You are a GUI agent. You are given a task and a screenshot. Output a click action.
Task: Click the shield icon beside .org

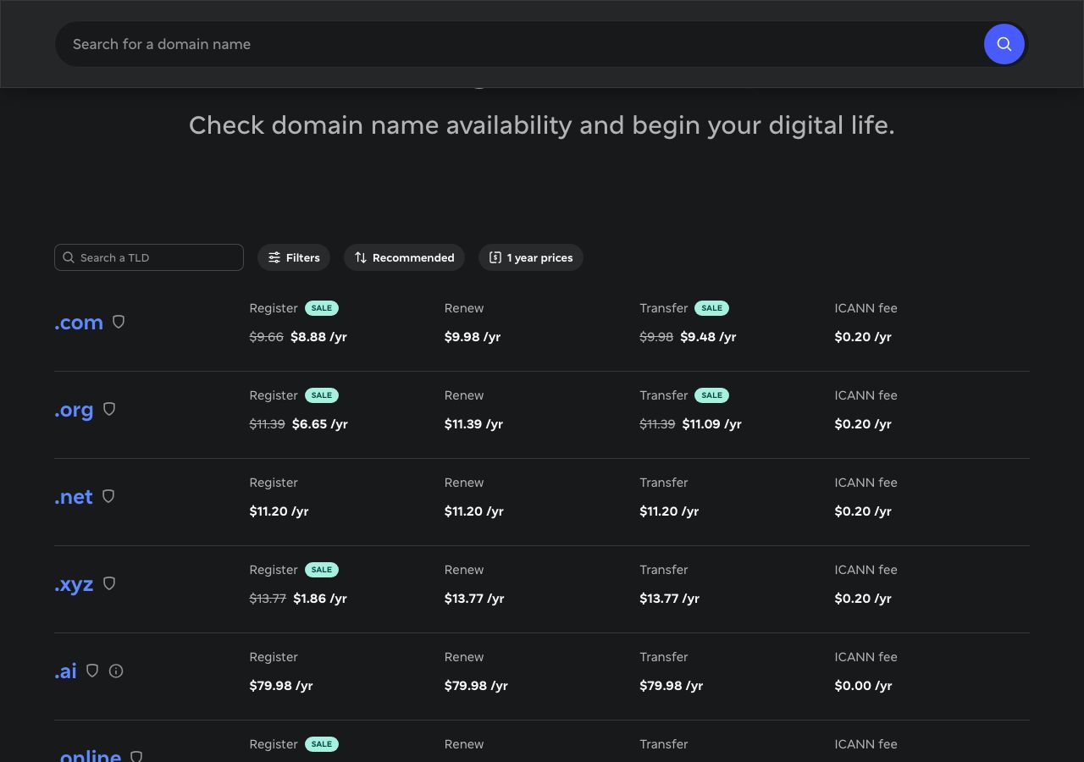pos(109,409)
